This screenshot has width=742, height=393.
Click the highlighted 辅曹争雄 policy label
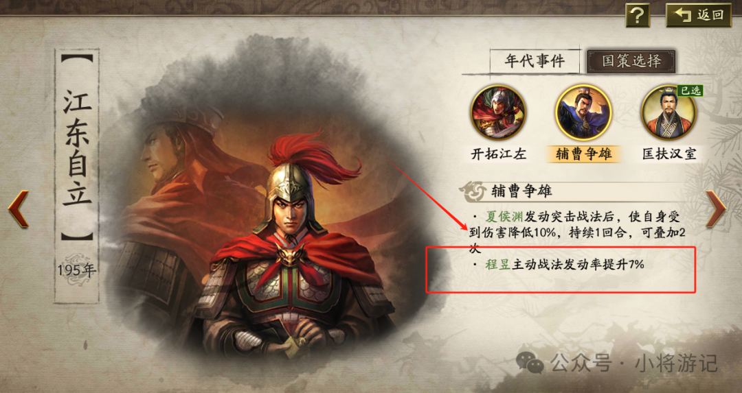tap(583, 154)
